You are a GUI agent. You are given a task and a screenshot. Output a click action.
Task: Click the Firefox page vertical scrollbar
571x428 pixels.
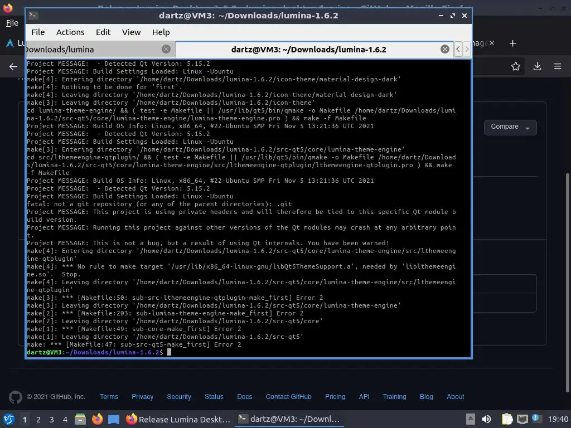tap(567, 283)
